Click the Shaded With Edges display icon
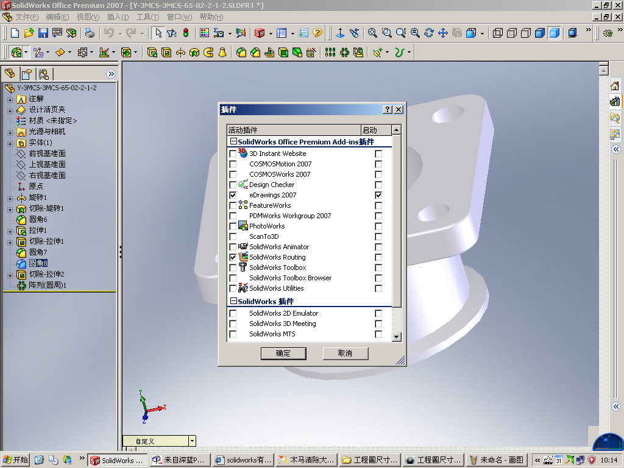 click(x=540, y=33)
